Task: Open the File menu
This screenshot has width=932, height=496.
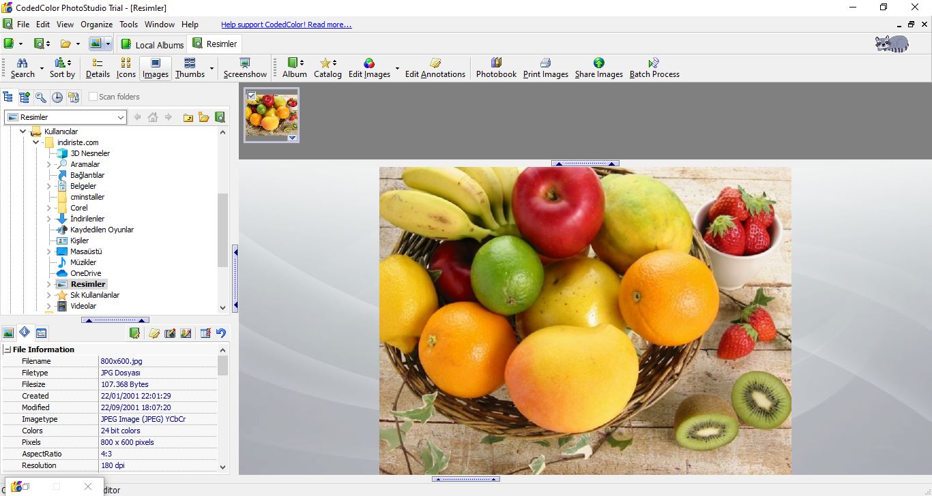Action: pos(23,25)
